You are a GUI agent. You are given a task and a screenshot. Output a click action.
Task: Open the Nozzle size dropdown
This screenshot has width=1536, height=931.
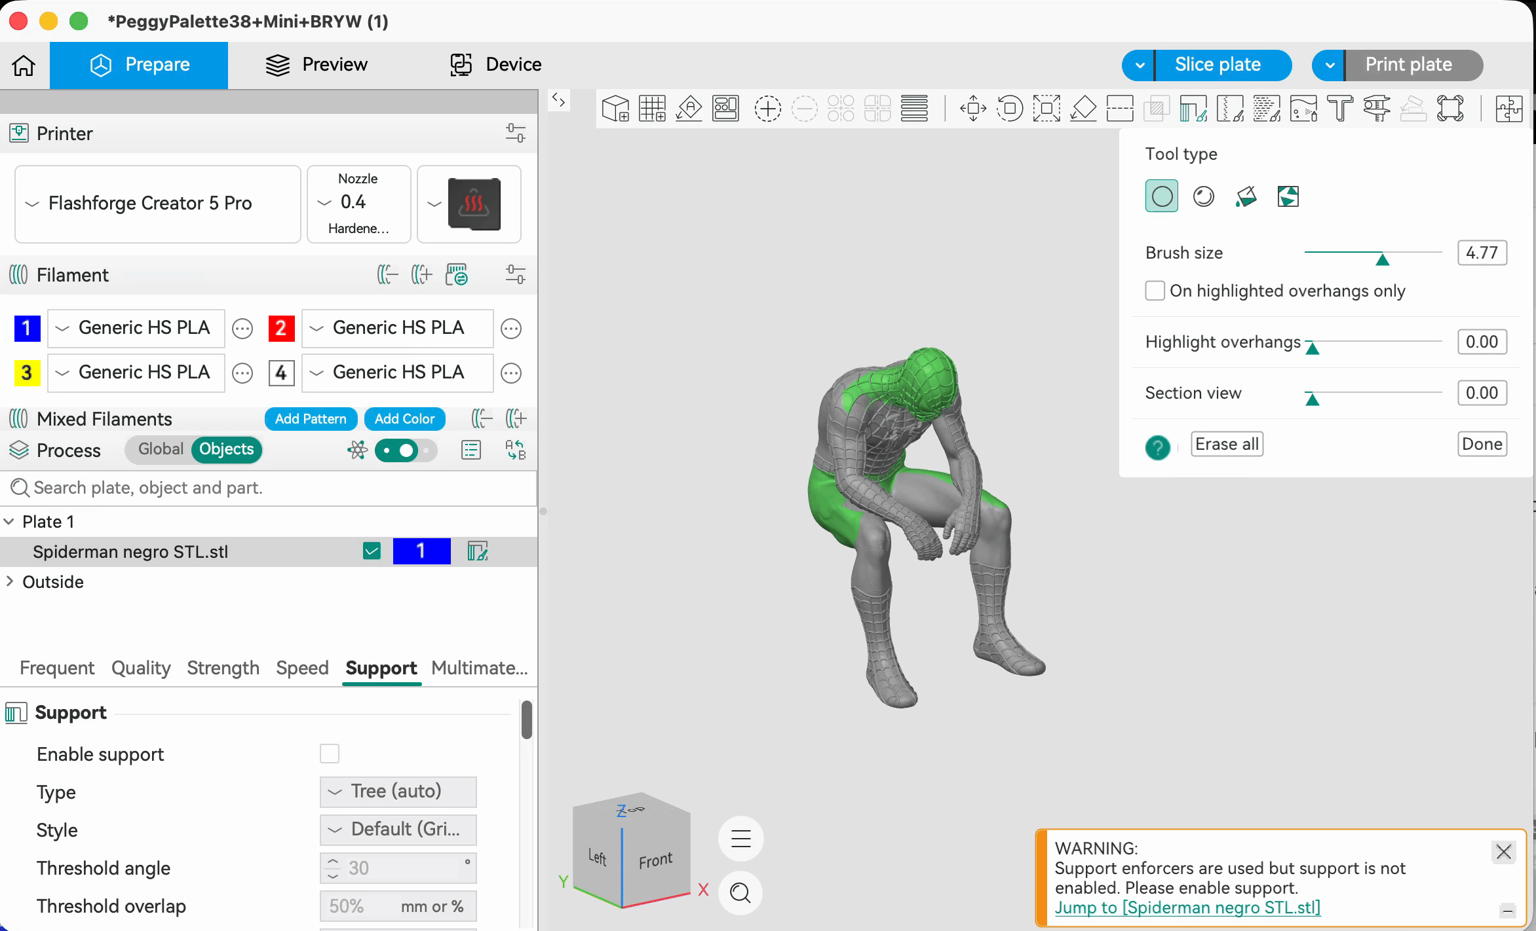[x=358, y=204]
